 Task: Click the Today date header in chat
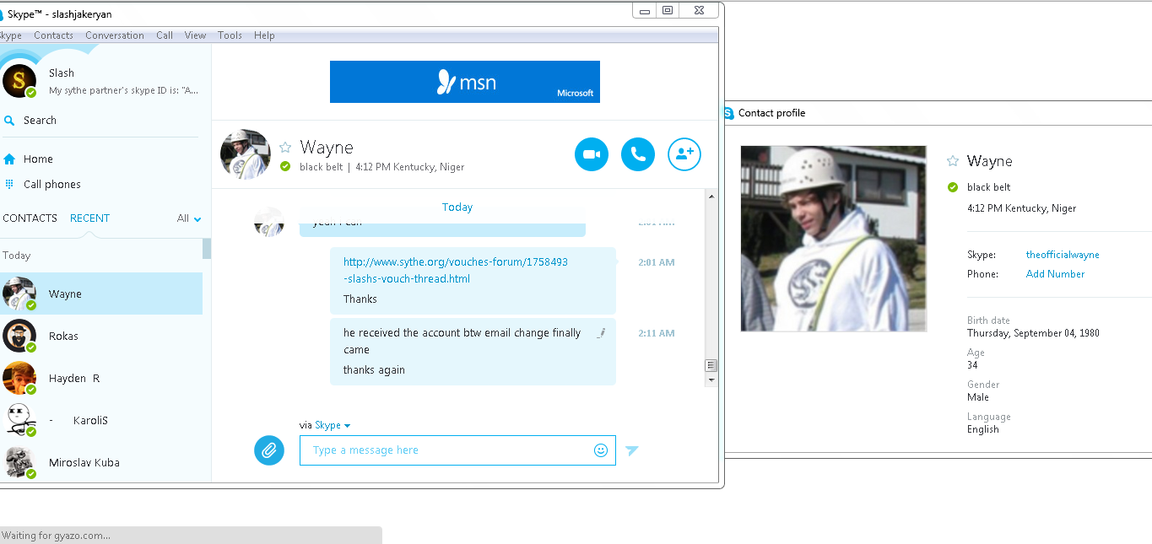(457, 207)
